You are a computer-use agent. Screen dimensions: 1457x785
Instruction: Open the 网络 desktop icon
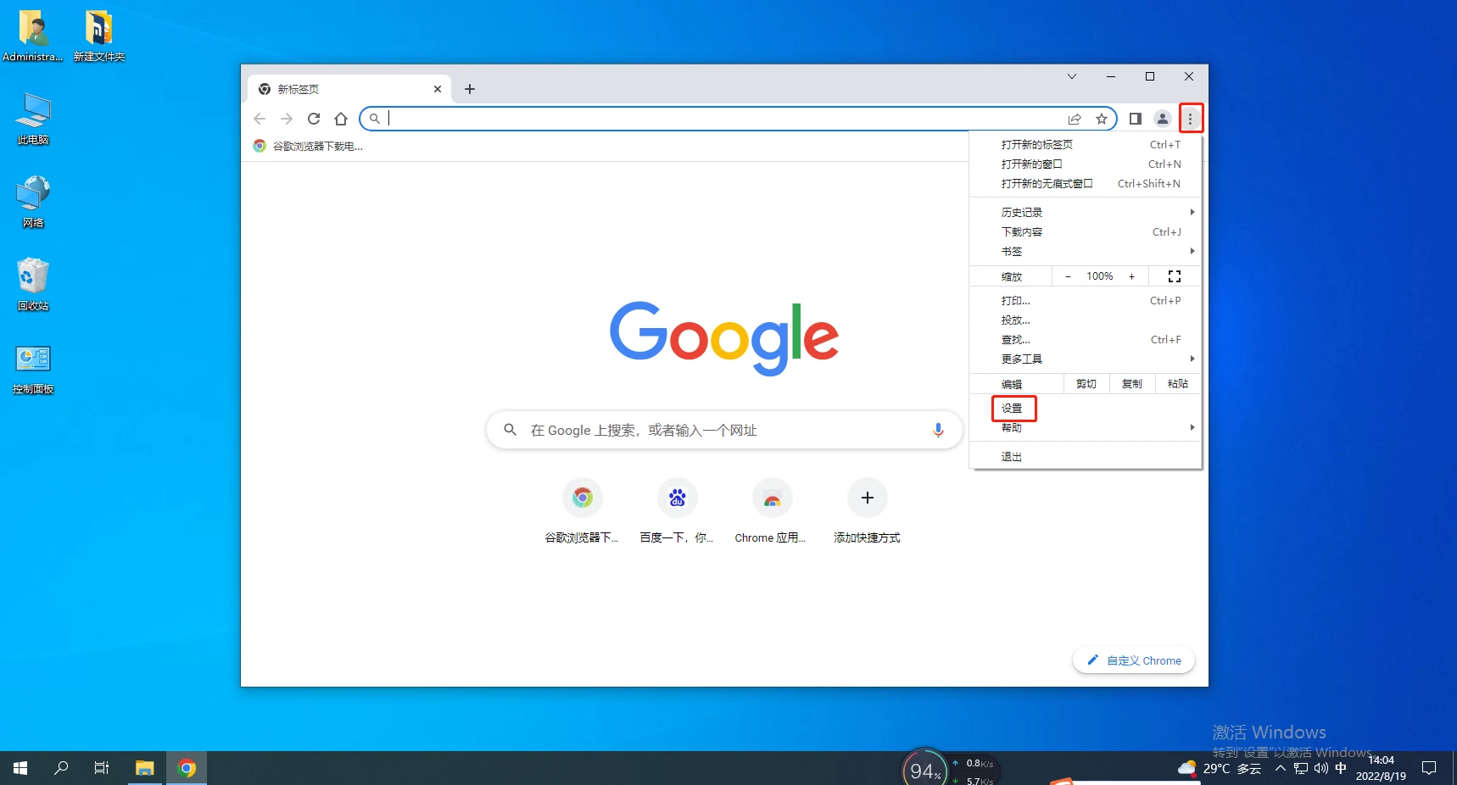33,202
